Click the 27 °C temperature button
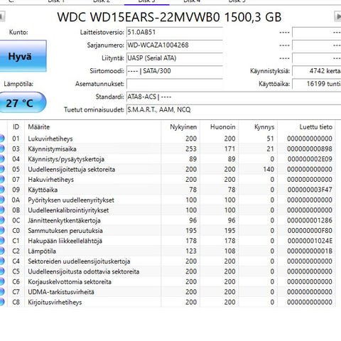341x341 pixels. click(x=23, y=102)
